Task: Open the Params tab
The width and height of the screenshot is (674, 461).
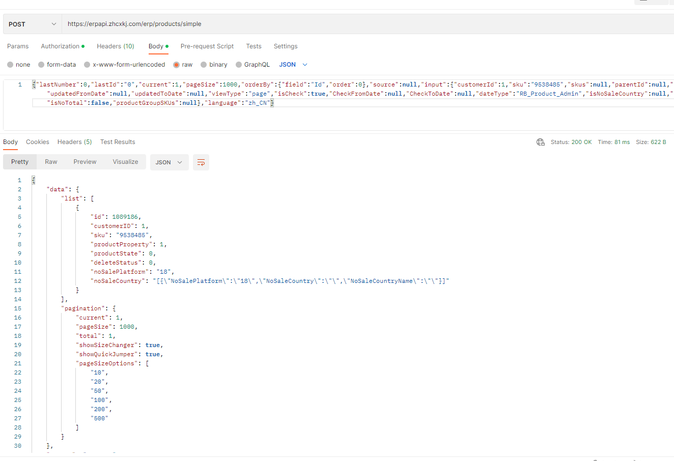Action: [x=18, y=46]
